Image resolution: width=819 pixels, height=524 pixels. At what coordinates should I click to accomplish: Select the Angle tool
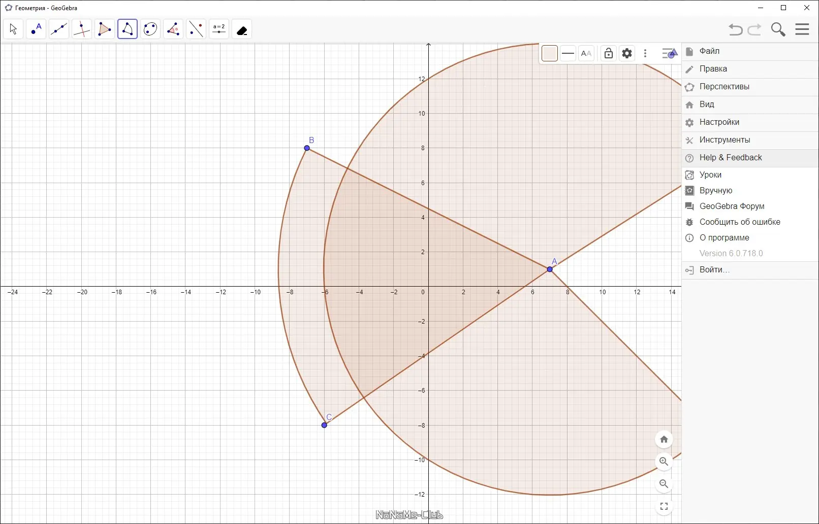pyautogui.click(x=173, y=29)
